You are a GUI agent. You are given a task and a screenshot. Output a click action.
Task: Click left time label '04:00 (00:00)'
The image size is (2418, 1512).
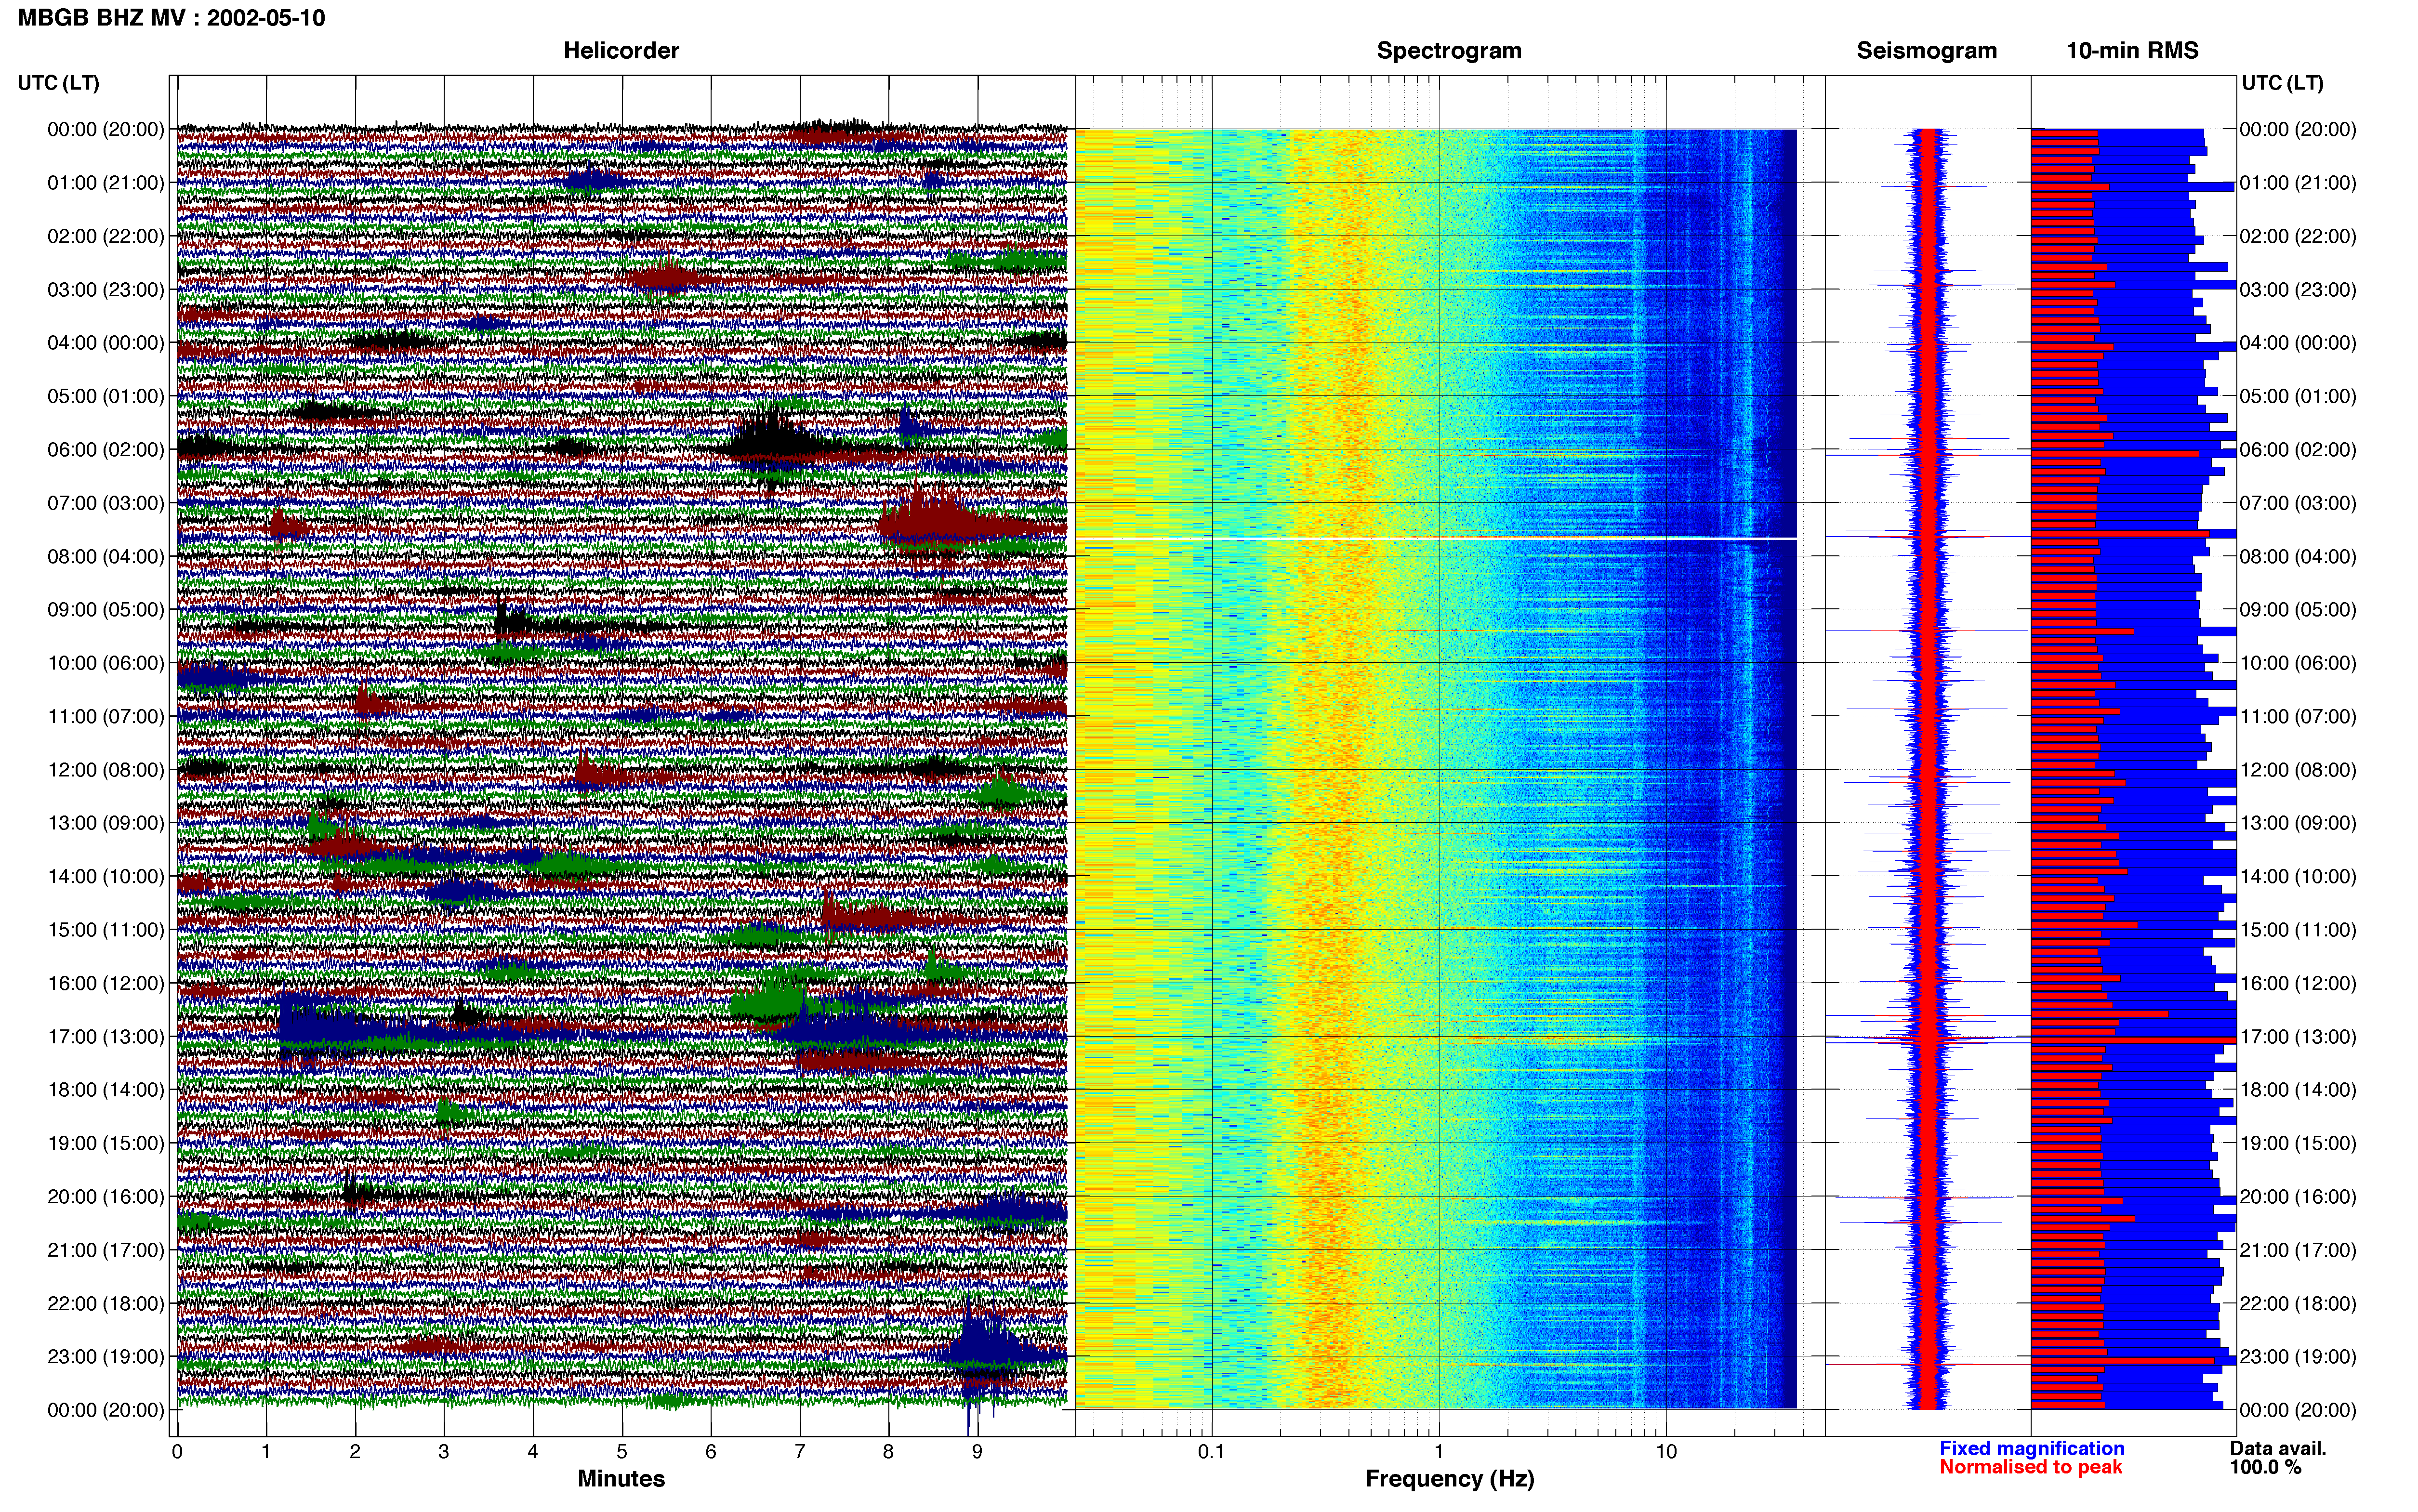pyautogui.click(x=106, y=343)
